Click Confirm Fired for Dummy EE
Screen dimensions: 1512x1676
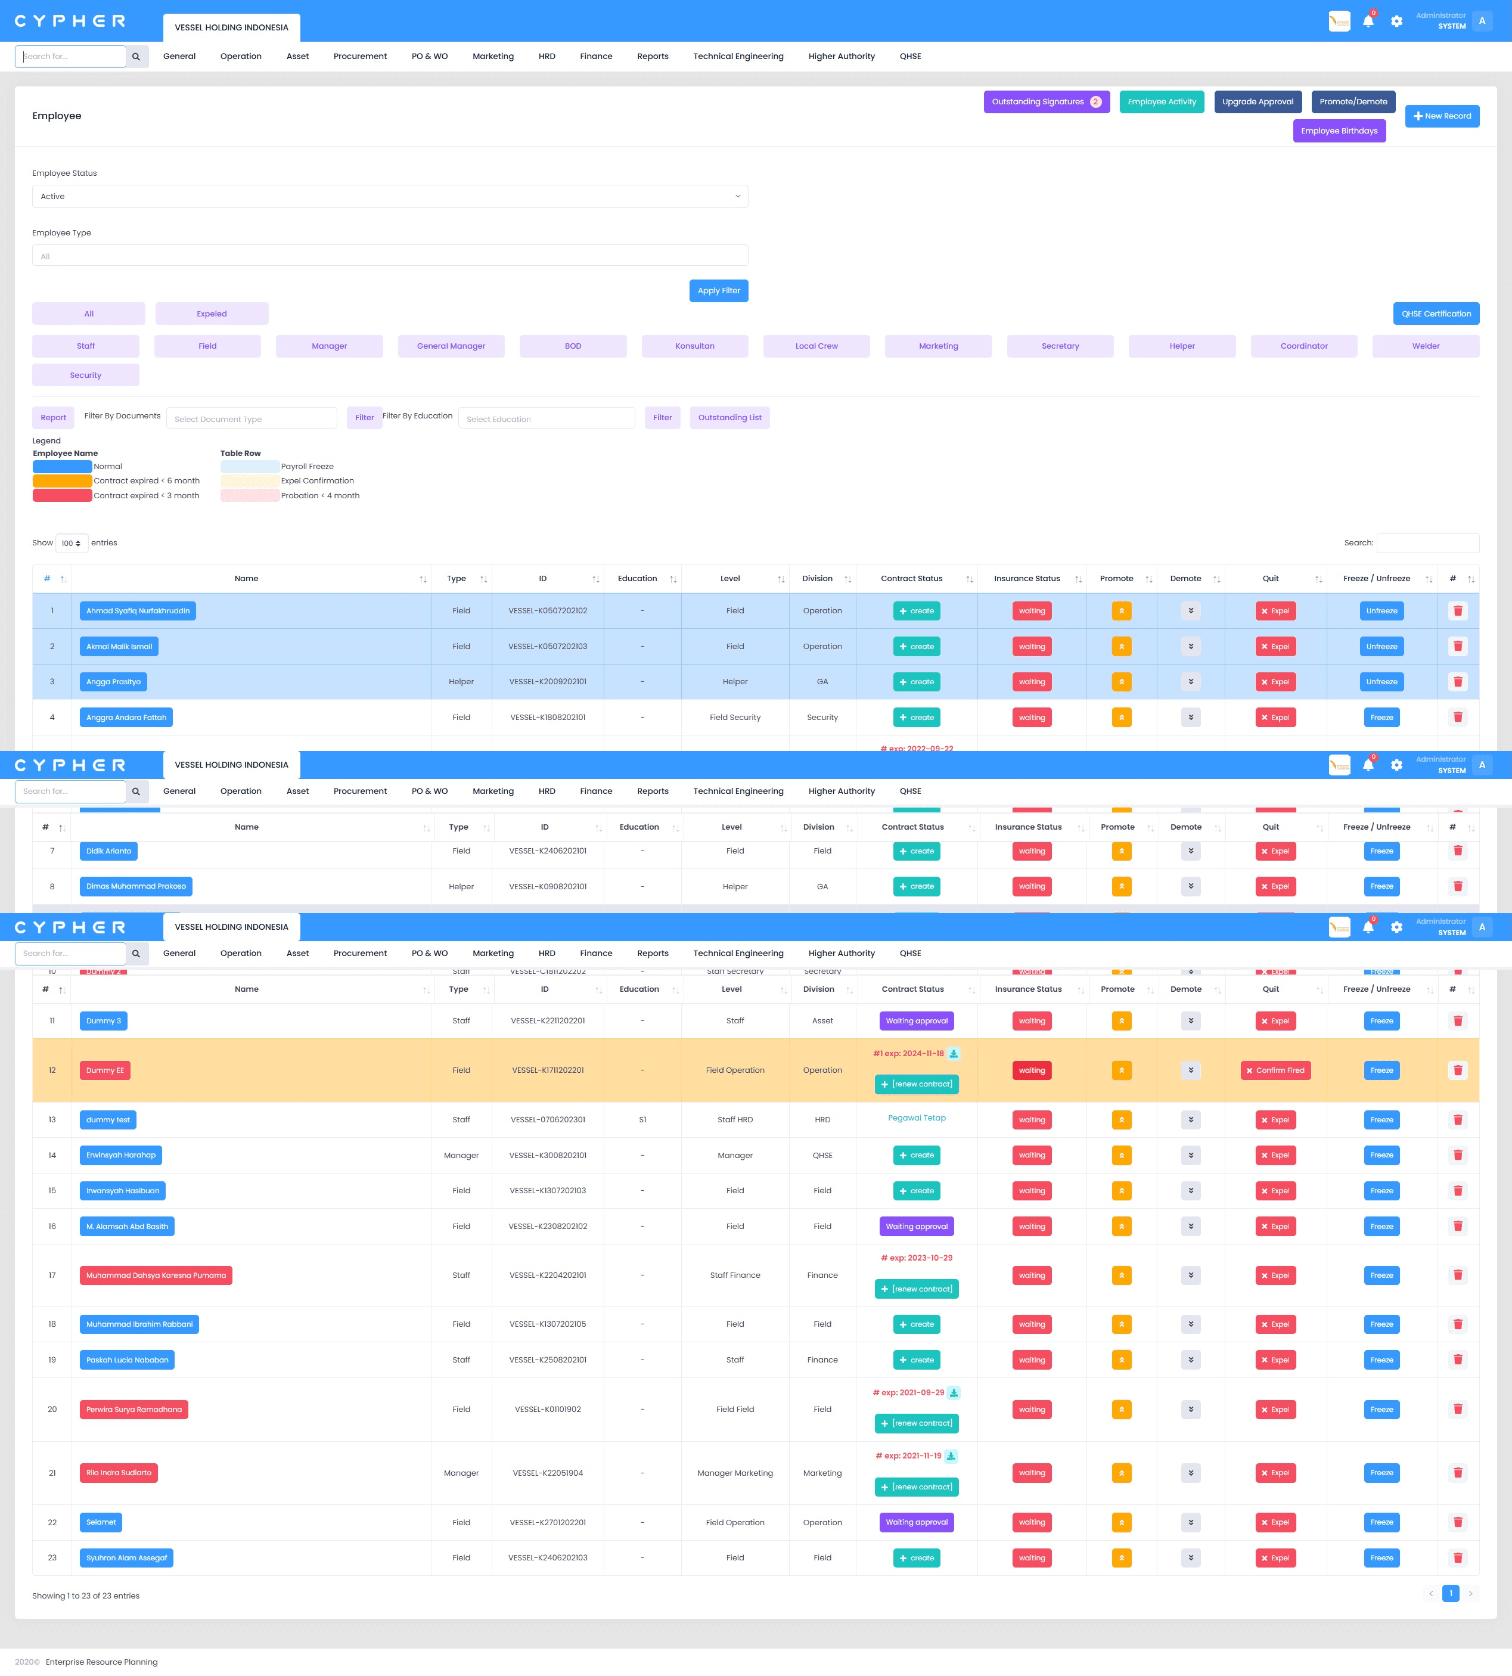1275,1070
